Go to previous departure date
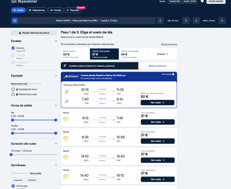Image resolution: width=231 pixels, height=189 pixels. click(160, 20)
